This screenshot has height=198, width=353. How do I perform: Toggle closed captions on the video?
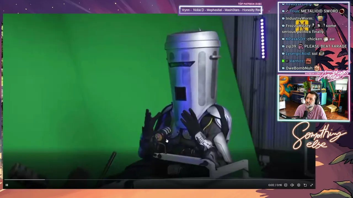click(286, 185)
